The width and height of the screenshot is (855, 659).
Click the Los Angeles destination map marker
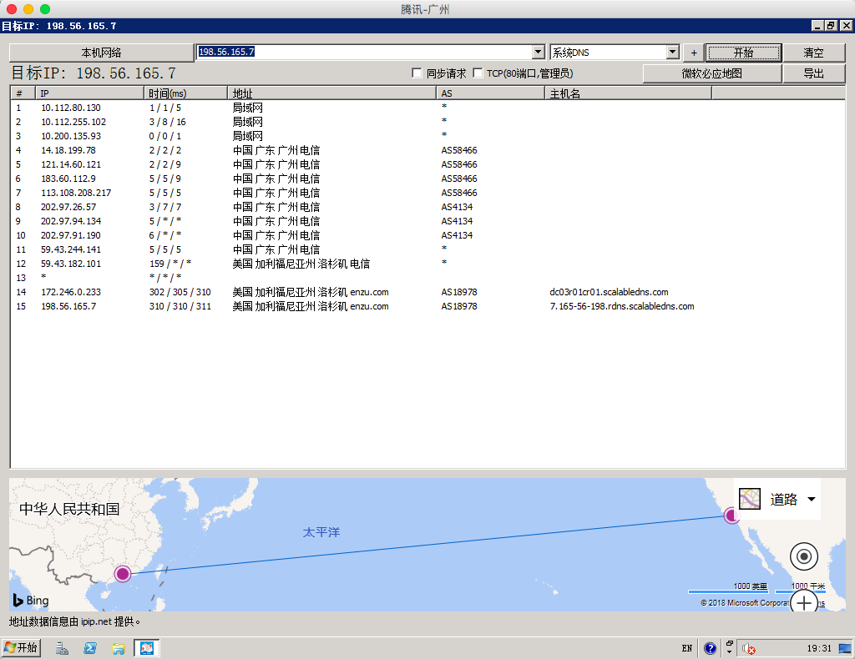[731, 516]
